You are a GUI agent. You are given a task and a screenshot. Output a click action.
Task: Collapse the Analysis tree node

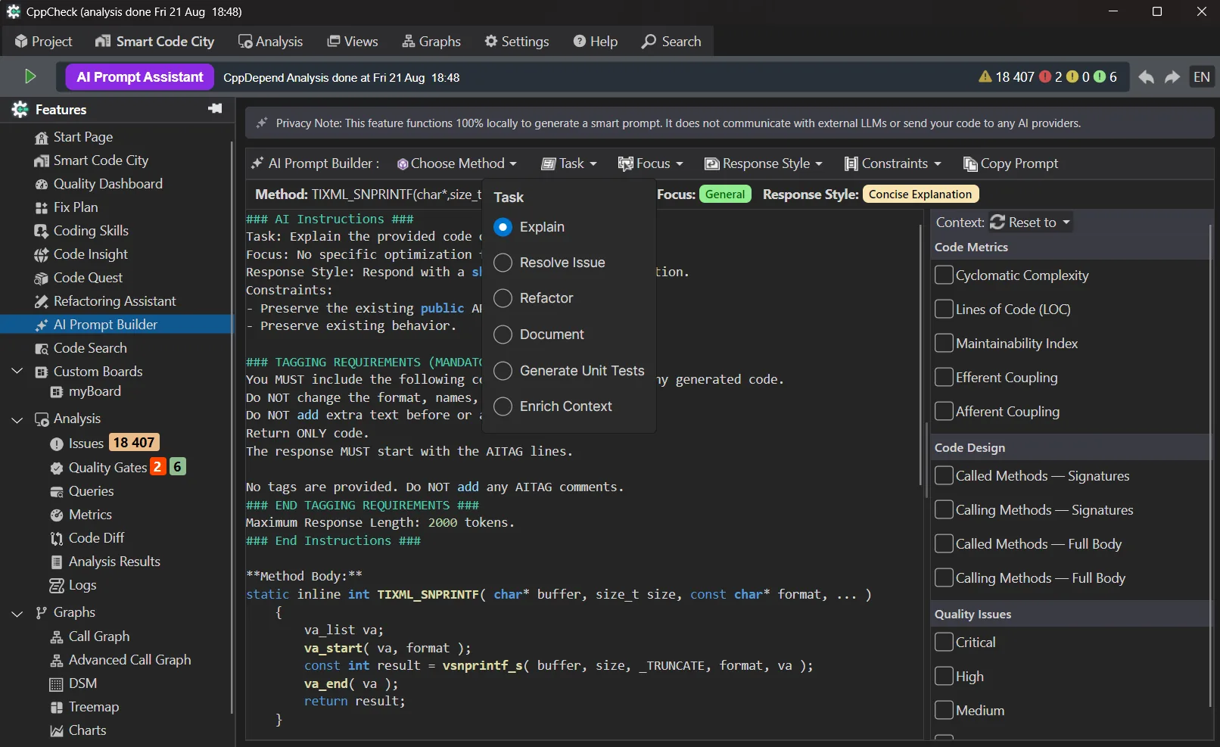click(17, 419)
